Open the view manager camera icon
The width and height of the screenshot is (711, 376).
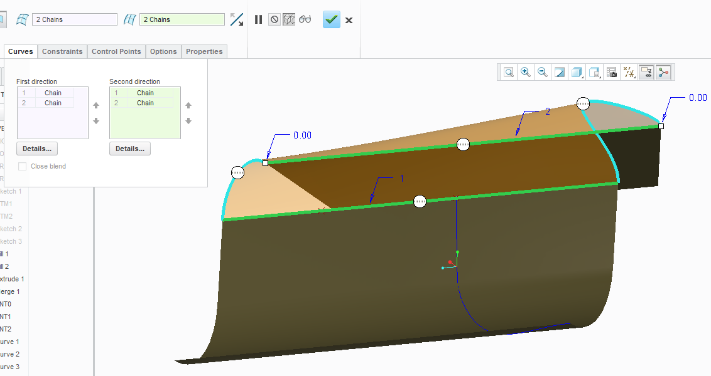pos(612,73)
